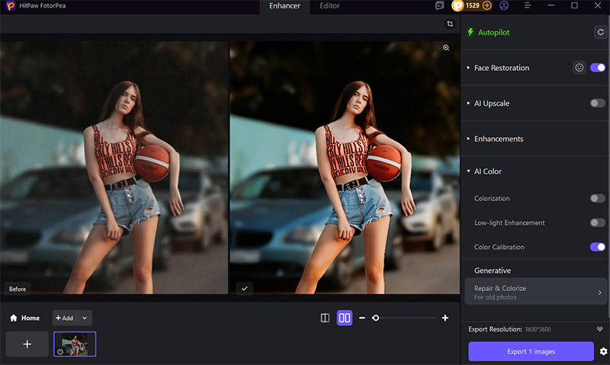Switch to split slider compare view icon
610x365 pixels.
[325, 318]
